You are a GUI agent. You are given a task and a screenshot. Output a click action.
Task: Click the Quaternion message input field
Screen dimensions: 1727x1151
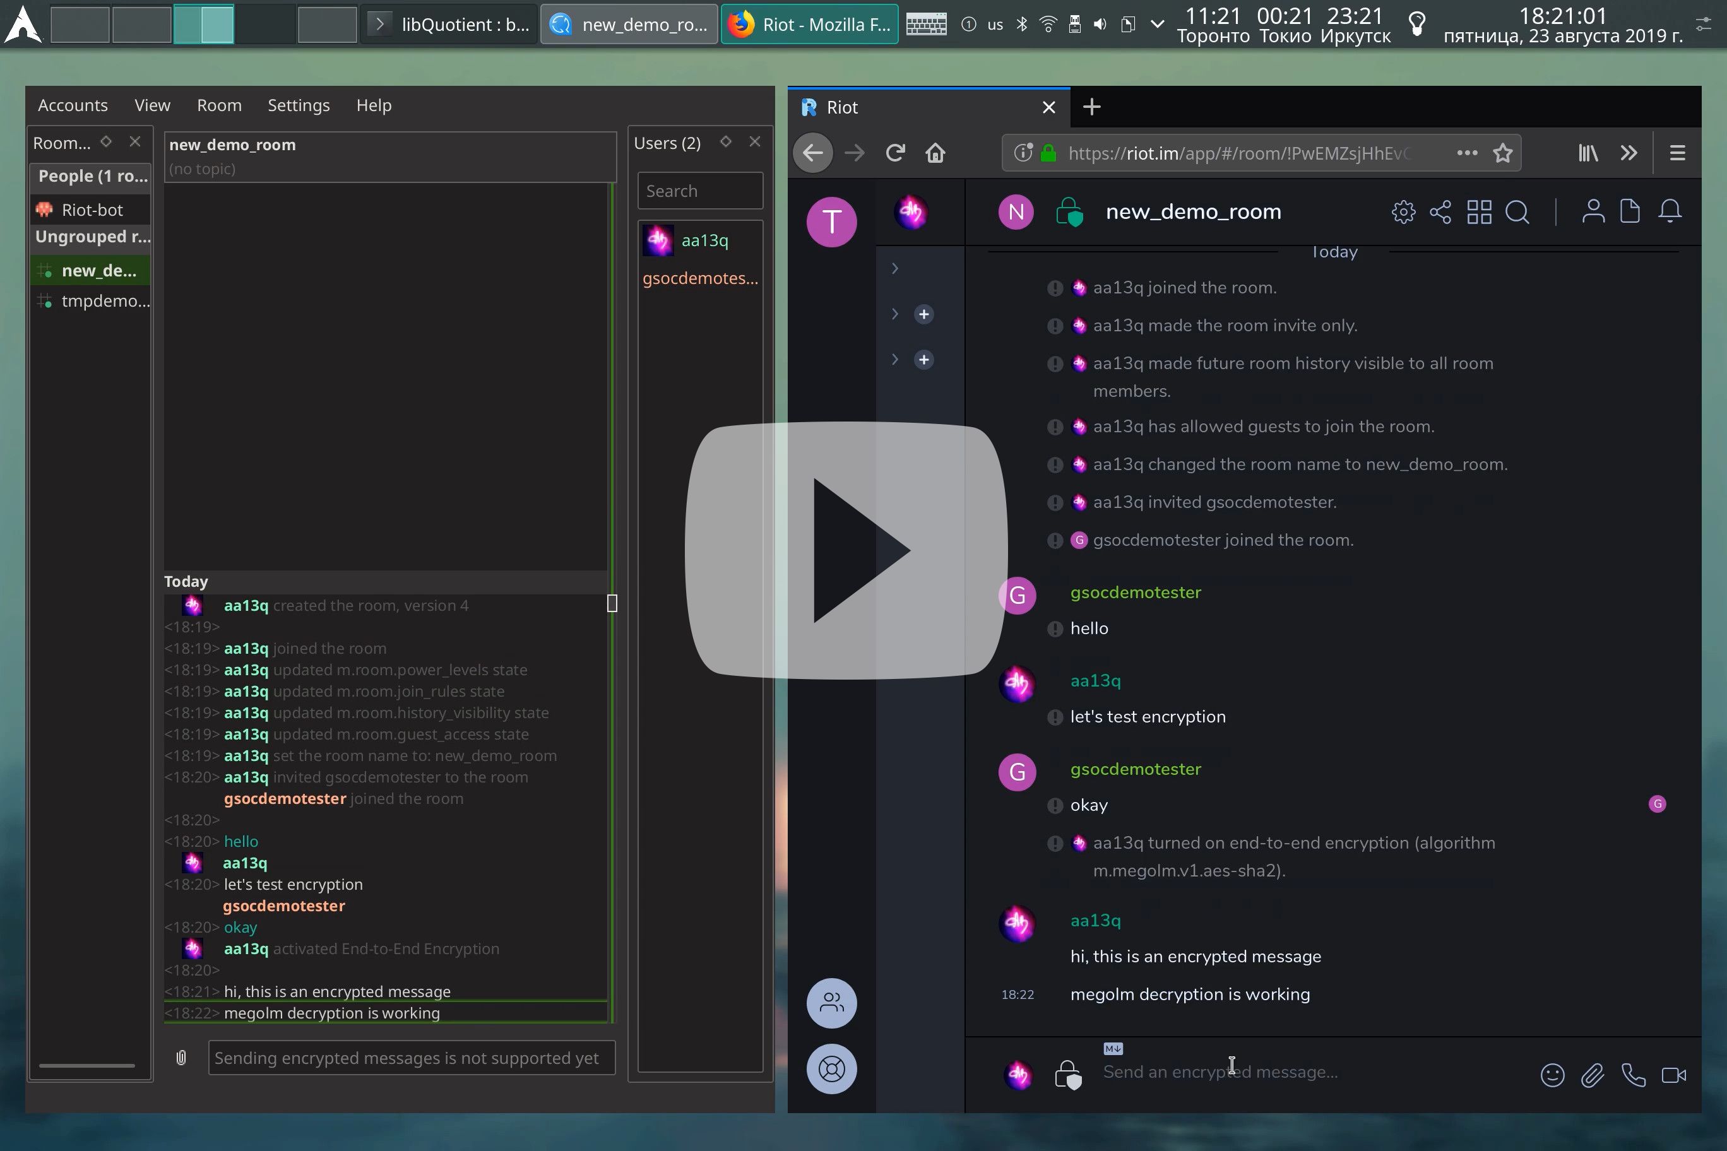(411, 1058)
